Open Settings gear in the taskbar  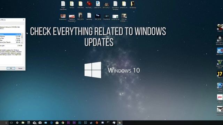pos(17,123)
